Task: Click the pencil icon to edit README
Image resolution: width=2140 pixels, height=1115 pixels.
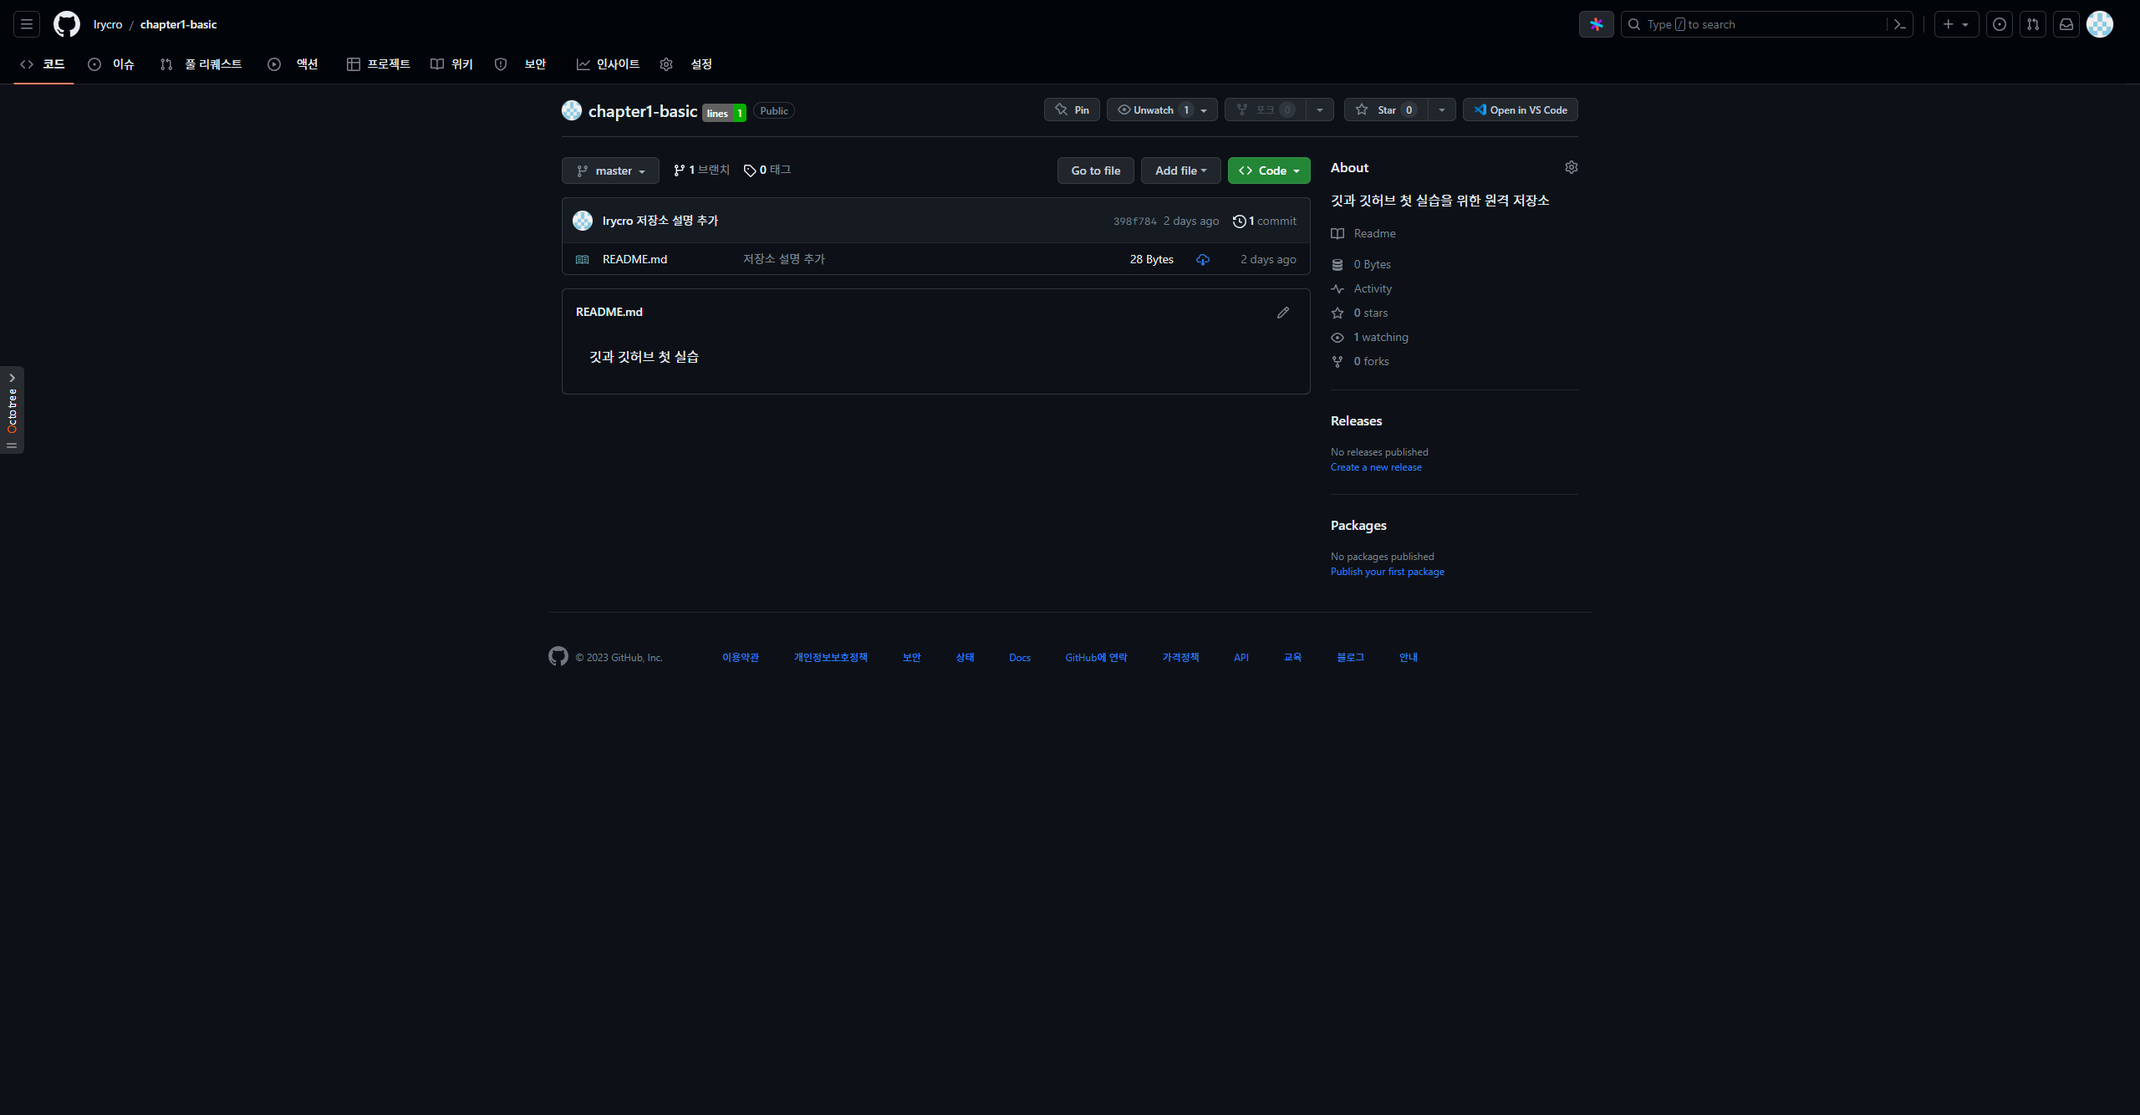Action: click(1283, 313)
